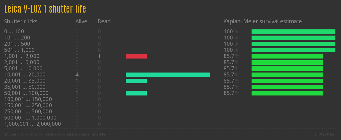Viewport: 341px width, 140px height.
Task: Select the "Alive" column header
Action: [81, 21]
